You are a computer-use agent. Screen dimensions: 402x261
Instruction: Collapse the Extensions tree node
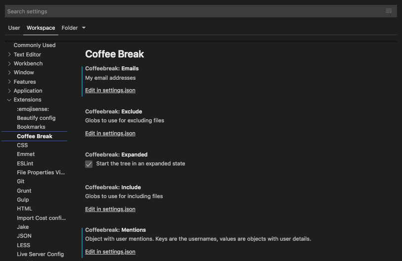(x=9, y=100)
